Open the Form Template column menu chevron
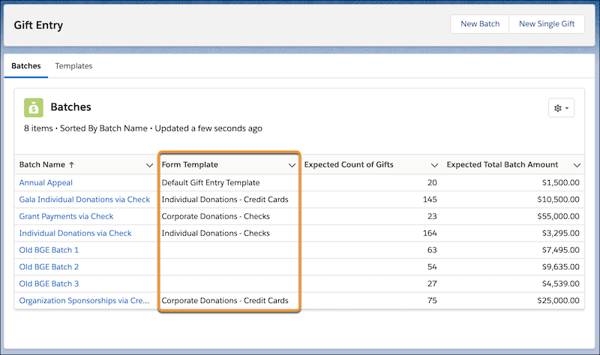Screen dimensions: 600x355 pos(292,165)
